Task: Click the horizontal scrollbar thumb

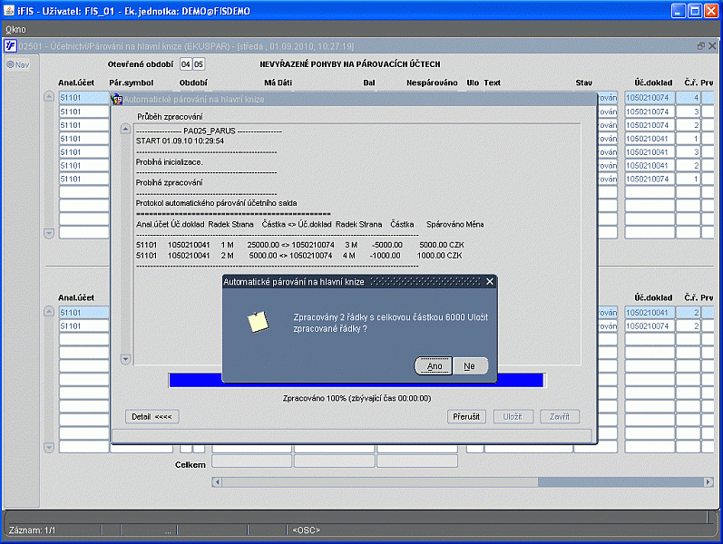Action: (379, 482)
